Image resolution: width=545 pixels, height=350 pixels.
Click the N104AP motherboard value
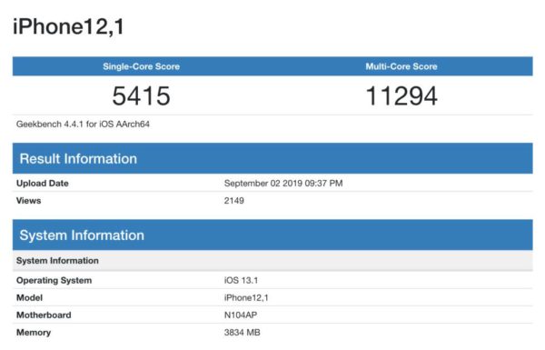click(x=241, y=315)
